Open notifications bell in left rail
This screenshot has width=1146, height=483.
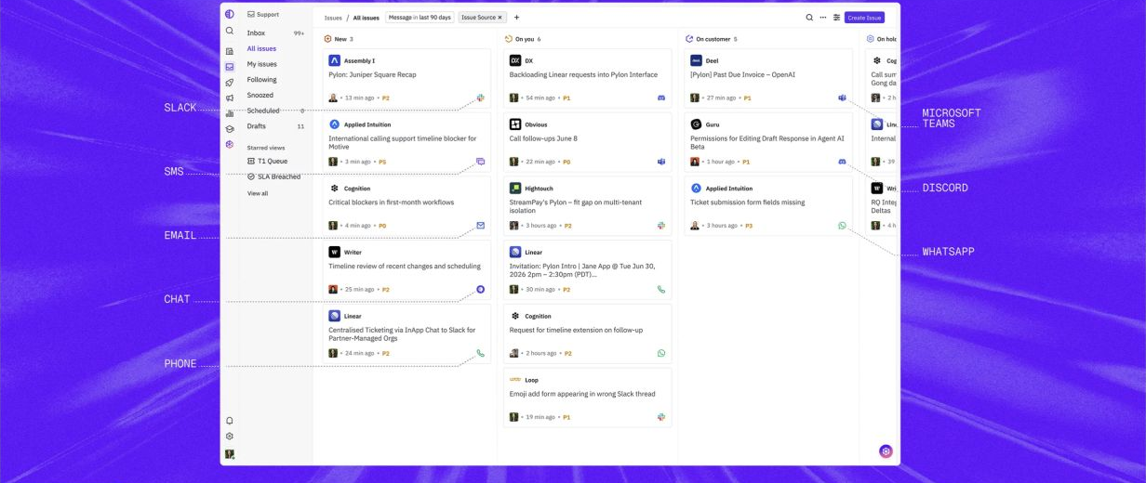[230, 421]
